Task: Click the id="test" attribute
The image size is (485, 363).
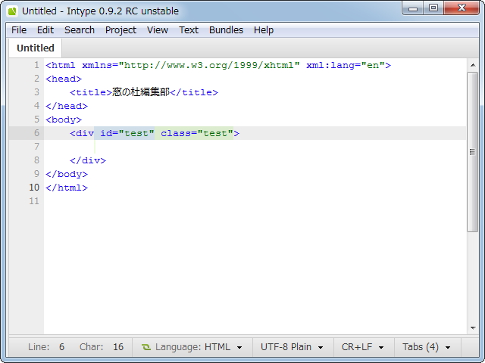Action: coord(127,133)
